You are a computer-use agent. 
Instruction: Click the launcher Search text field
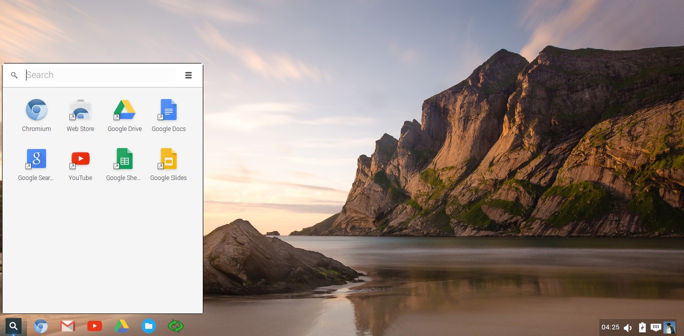100,75
